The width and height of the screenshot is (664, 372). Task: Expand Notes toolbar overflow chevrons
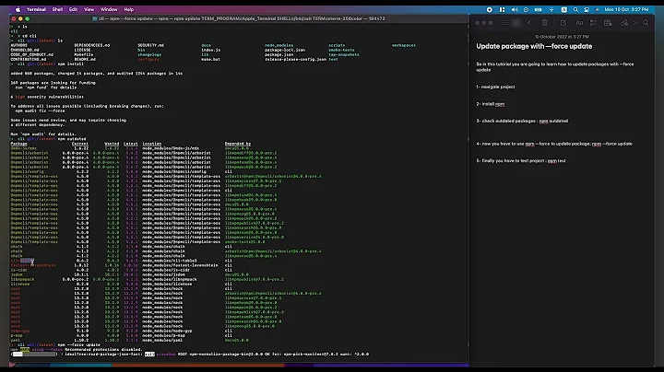point(635,23)
